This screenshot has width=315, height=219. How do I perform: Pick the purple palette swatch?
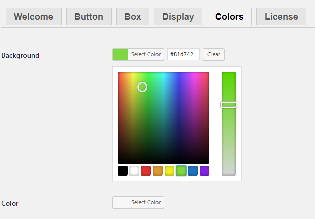pos(205,170)
